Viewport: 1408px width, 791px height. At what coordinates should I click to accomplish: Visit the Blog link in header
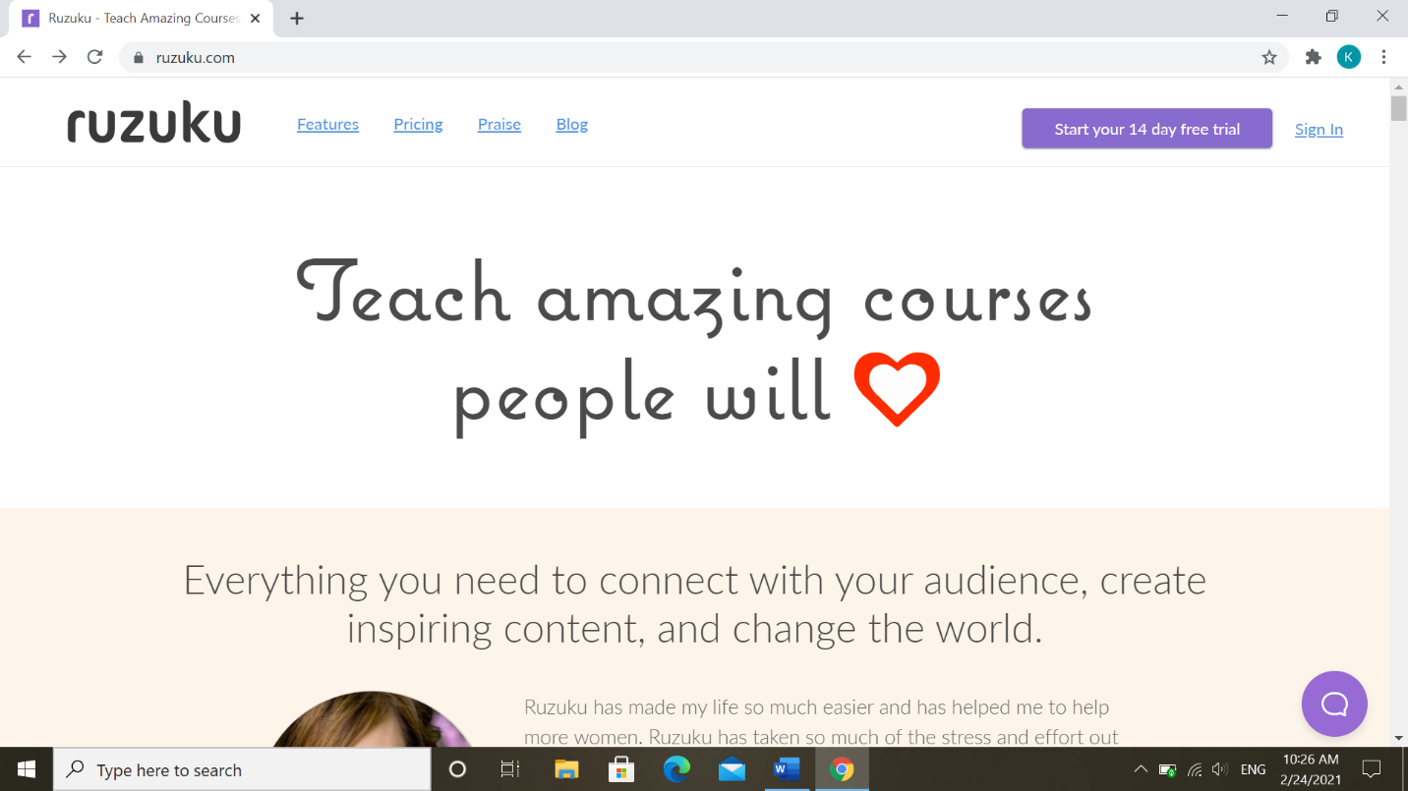click(572, 125)
